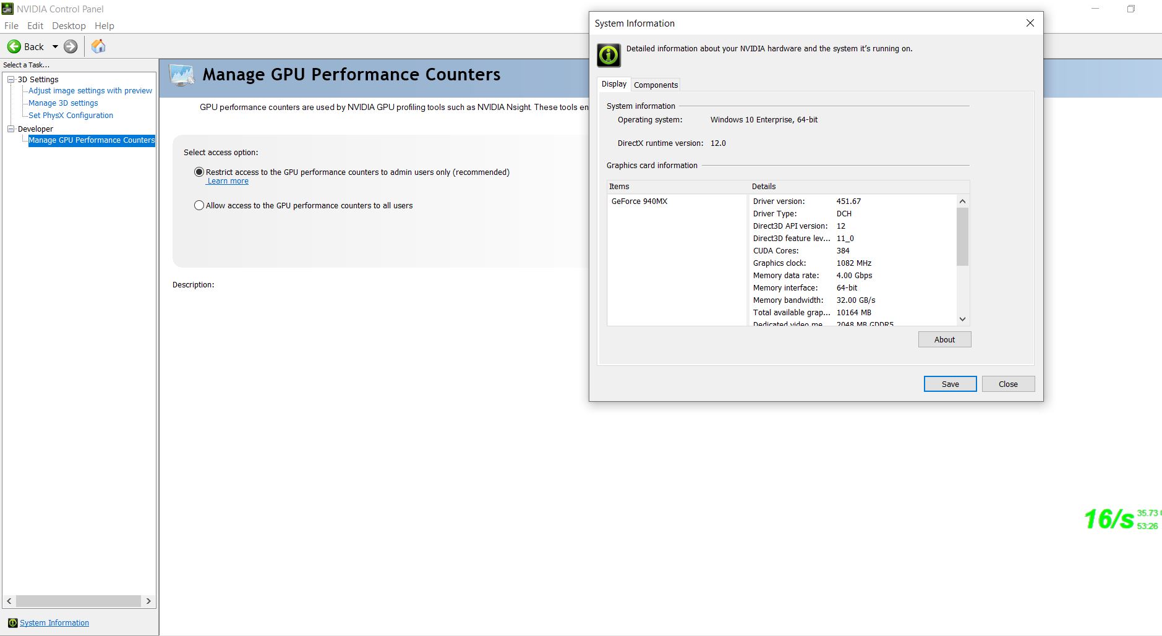
Task: Select Allow access to all users
Action: click(199, 205)
